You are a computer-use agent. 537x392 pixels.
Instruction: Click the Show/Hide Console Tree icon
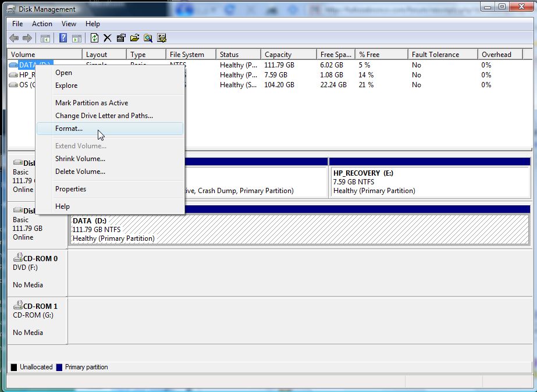coord(45,38)
